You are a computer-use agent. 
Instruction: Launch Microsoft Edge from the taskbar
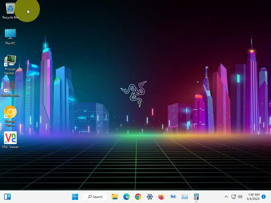pos(126,197)
